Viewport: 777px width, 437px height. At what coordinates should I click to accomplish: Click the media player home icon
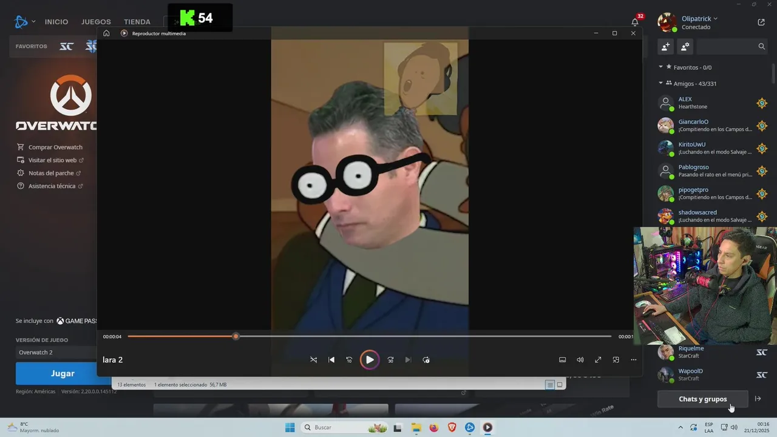[x=106, y=33]
